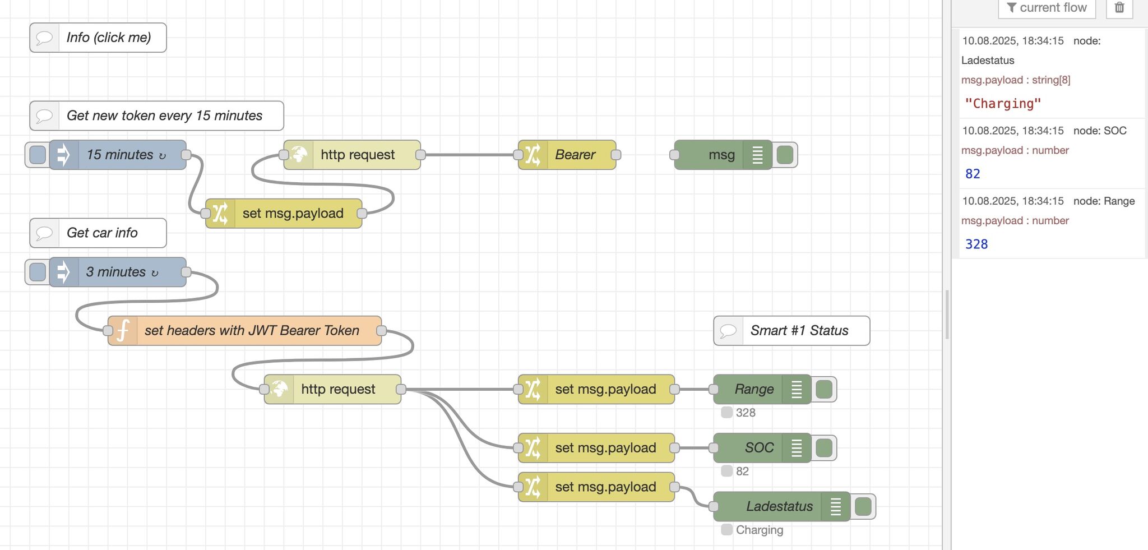
Task: Click the list icon on the Ladestatus debug node
Action: pyautogui.click(x=836, y=506)
